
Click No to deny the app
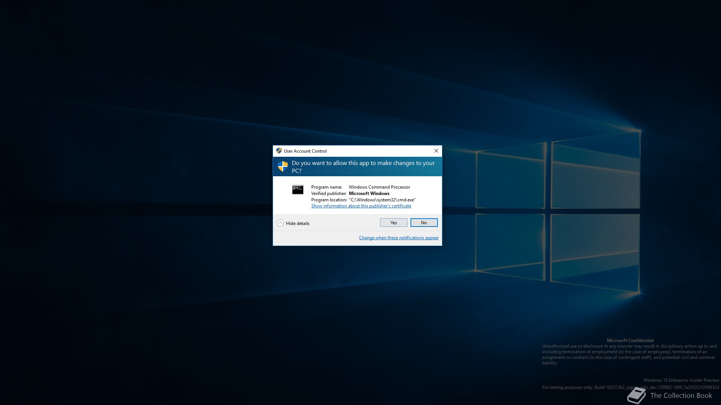click(424, 223)
